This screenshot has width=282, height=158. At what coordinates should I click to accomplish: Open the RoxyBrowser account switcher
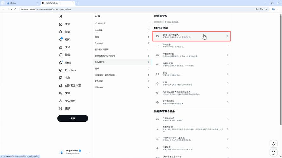75,152
